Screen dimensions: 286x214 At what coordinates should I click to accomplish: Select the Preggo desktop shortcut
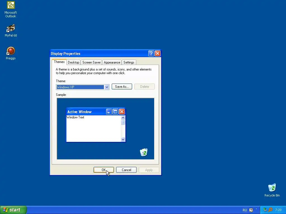coord(11,53)
